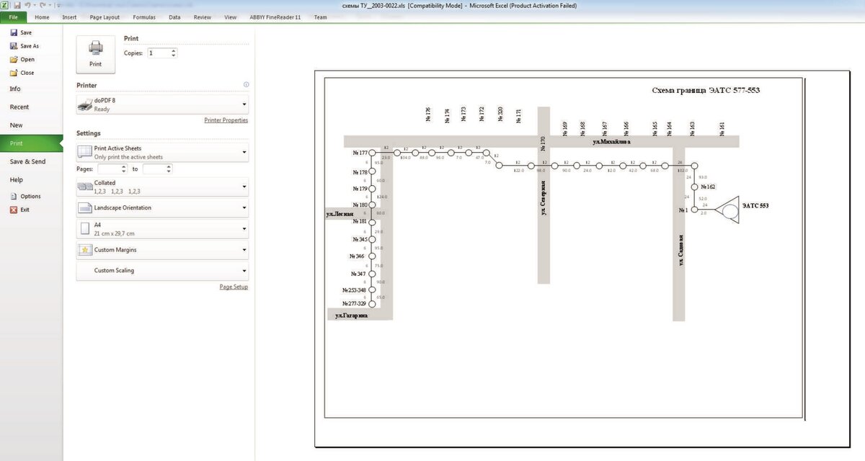Click the № 177 node label in preview
The width and height of the screenshot is (865, 461).
[x=360, y=153]
